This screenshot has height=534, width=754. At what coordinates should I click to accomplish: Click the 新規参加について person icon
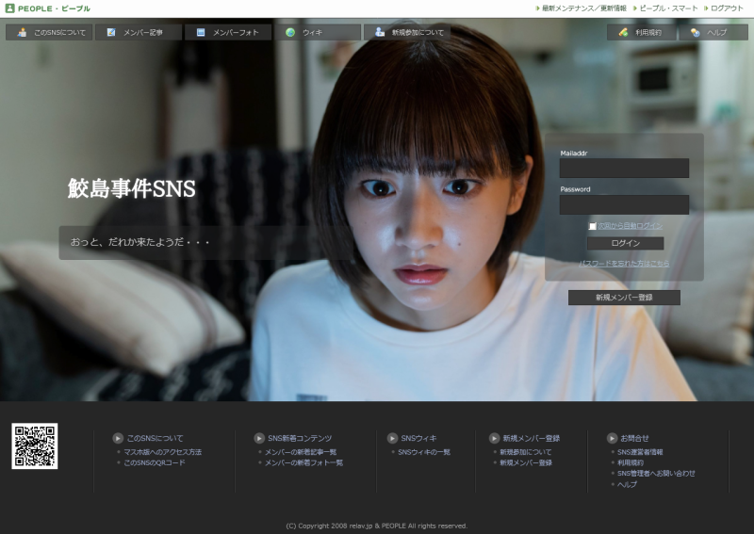(380, 32)
